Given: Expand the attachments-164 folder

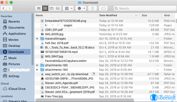Looking at the screenshot, I should [37, 70].
